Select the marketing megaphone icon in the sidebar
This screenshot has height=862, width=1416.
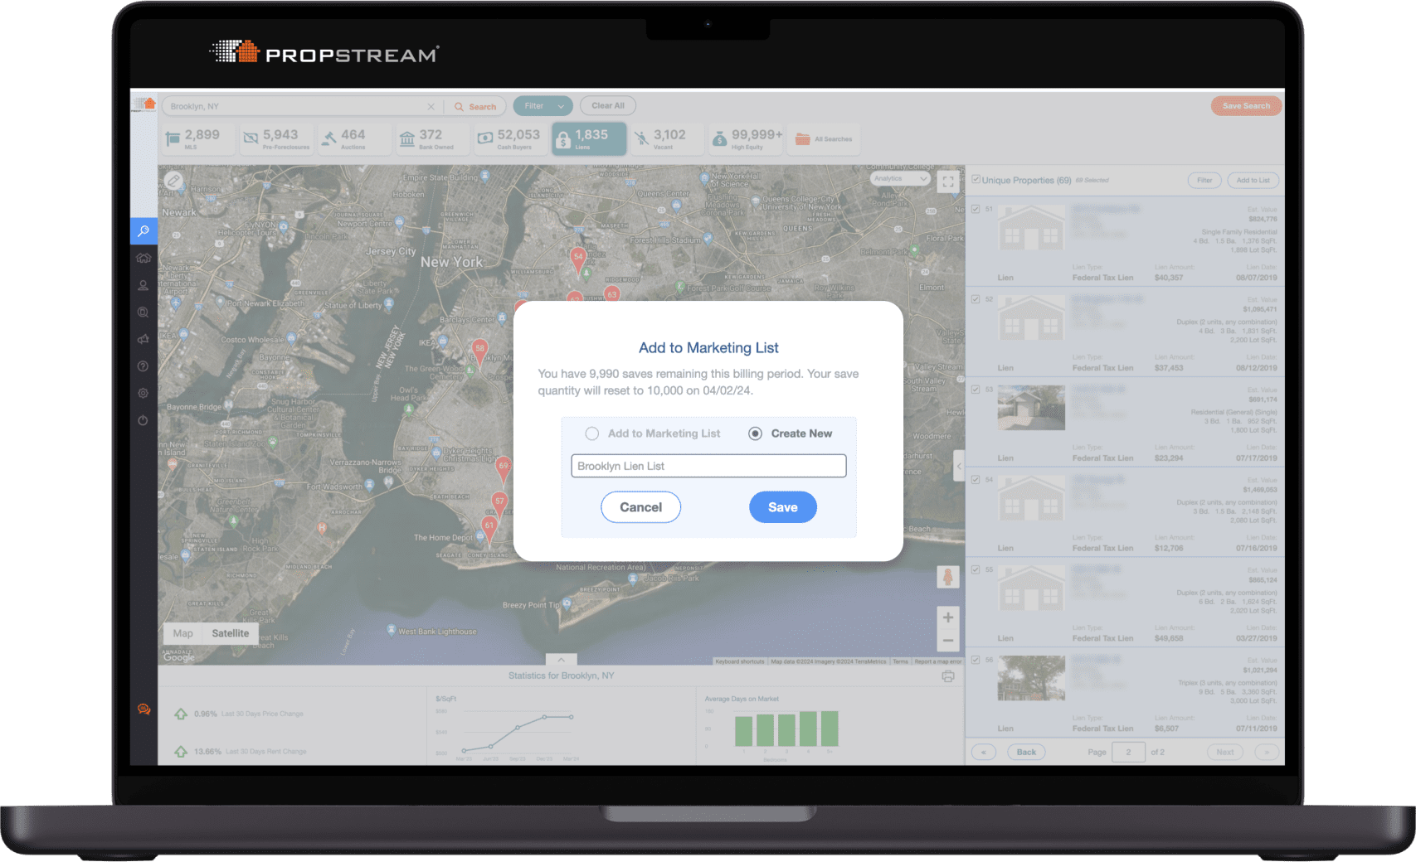[143, 339]
